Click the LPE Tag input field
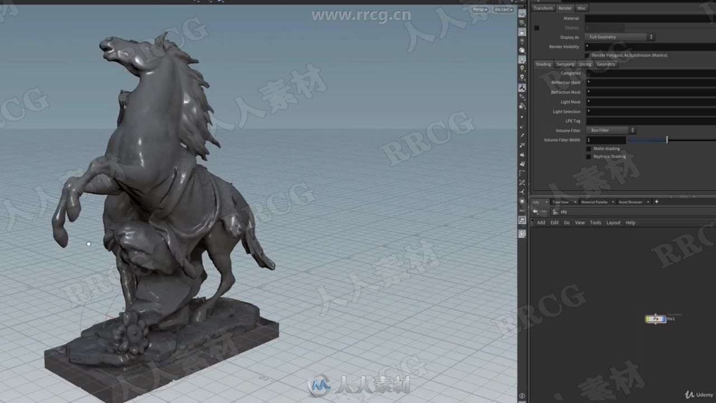The height and width of the screenshot is (403, 716). [651, 121]
